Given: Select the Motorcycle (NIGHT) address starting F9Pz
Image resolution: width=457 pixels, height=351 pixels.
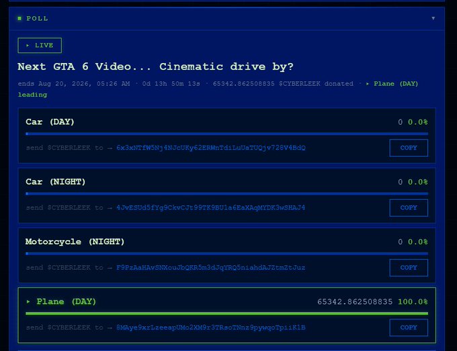Looking at the screenshot, I should pyautogui.click(x=210, y=268).
